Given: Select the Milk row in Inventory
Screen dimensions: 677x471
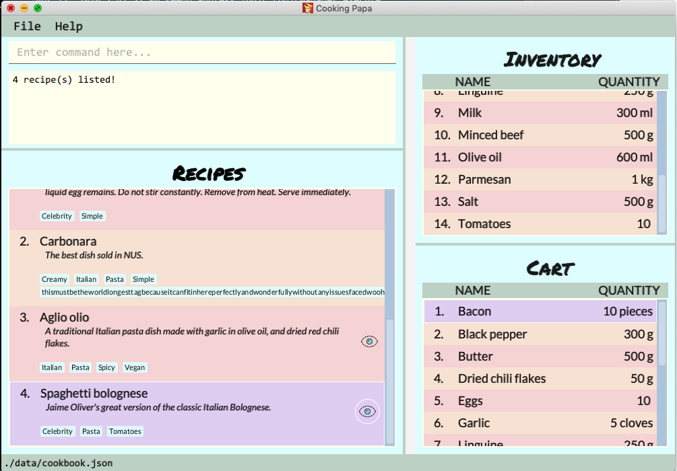Looking at the screenshot, I should point(540,112).
